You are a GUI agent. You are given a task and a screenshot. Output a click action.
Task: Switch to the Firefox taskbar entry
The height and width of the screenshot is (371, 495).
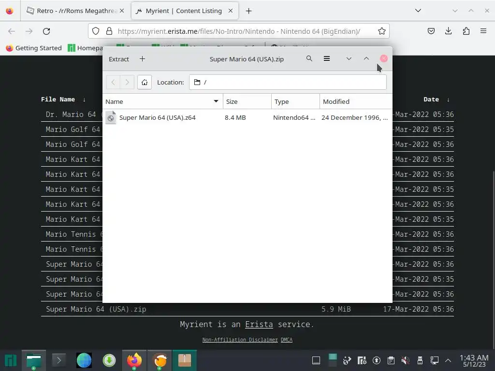click(134, 360)
